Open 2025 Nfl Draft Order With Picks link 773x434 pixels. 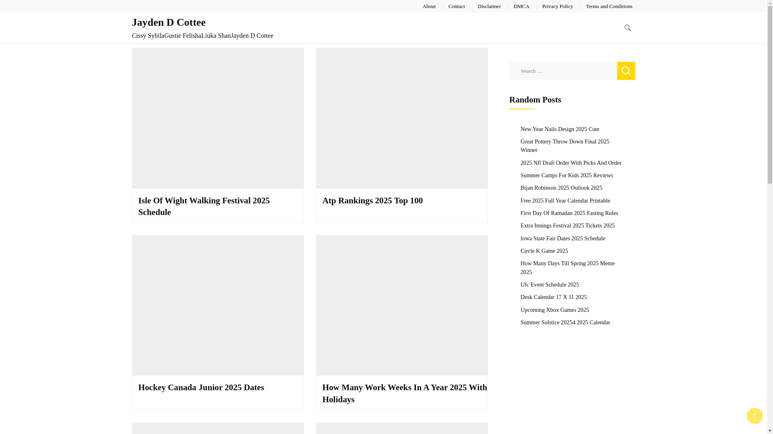pyautogui.click(x=570, y=163)
